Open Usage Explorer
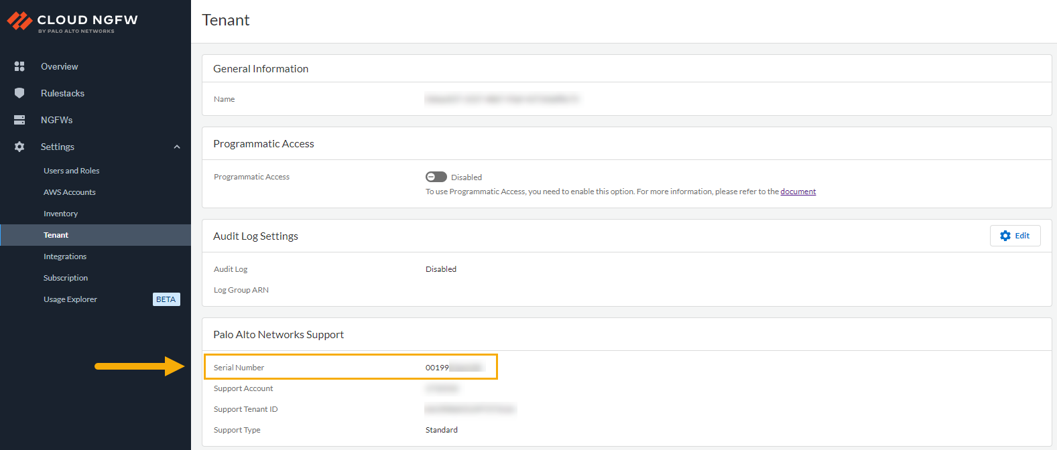Viewport: 1057px width, 450px height. pos(70,299)
